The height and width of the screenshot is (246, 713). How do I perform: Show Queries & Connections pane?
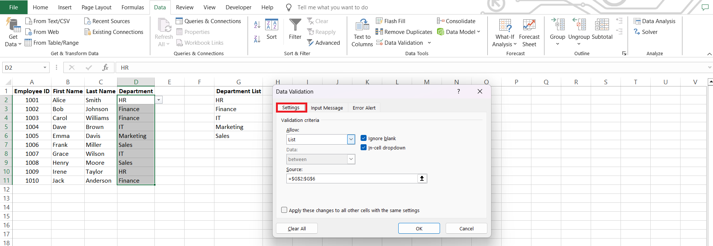tap(208, 21)
